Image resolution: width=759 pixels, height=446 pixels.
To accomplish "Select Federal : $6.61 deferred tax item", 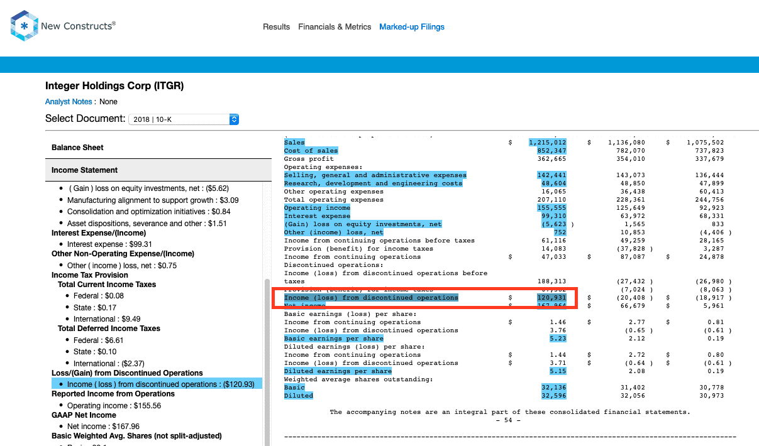I will [x=99, y=340].
